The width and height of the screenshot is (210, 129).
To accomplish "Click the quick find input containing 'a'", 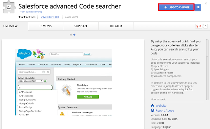I will 35,87.
